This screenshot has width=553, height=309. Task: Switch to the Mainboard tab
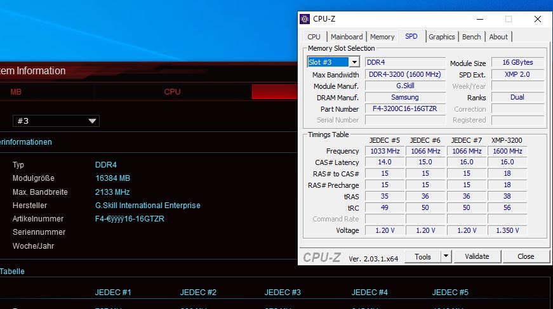pos(347,37)
